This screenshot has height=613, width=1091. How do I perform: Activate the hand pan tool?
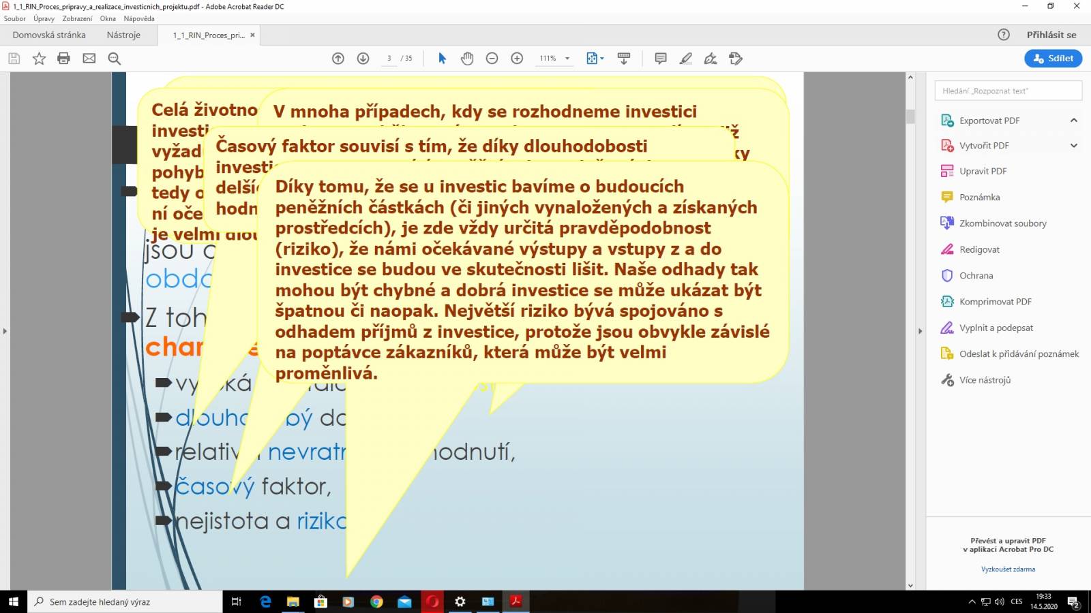coord(467,59)
